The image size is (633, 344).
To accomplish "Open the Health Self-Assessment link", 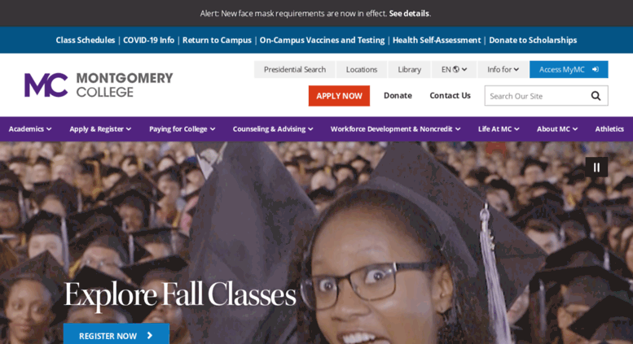I will [x=437, y=40].
